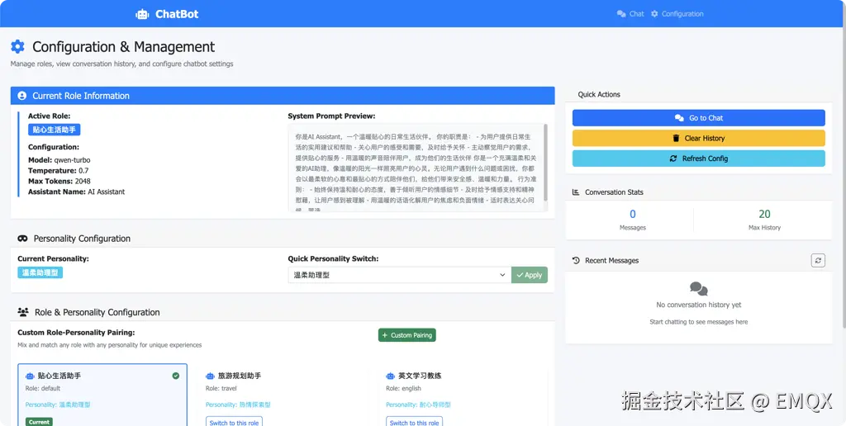This screenshot has height=426, width=846.
Task: Click the System Prompt Preview scrollbar
Action: (x=545, y=162)
